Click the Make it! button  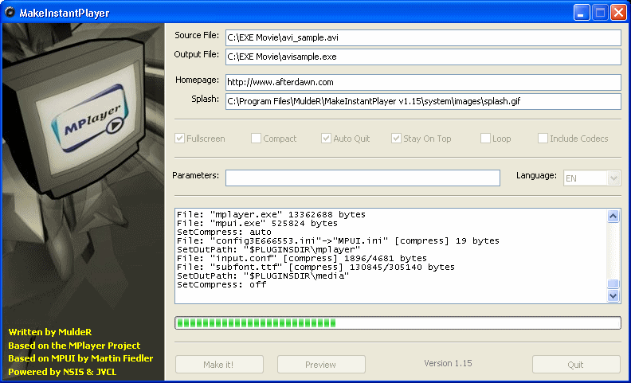[219, 365]
